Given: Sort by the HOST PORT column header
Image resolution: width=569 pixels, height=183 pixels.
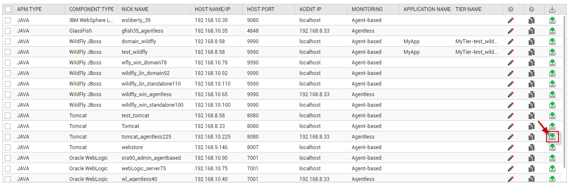Looking at the screenshot, I should click(x=261, y=9).
